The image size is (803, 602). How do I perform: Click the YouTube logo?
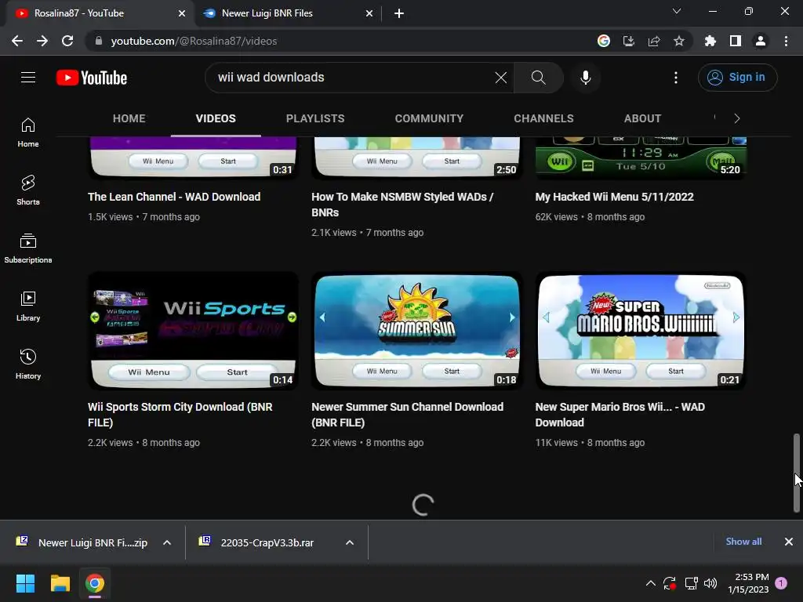click(x=92, y=78)
